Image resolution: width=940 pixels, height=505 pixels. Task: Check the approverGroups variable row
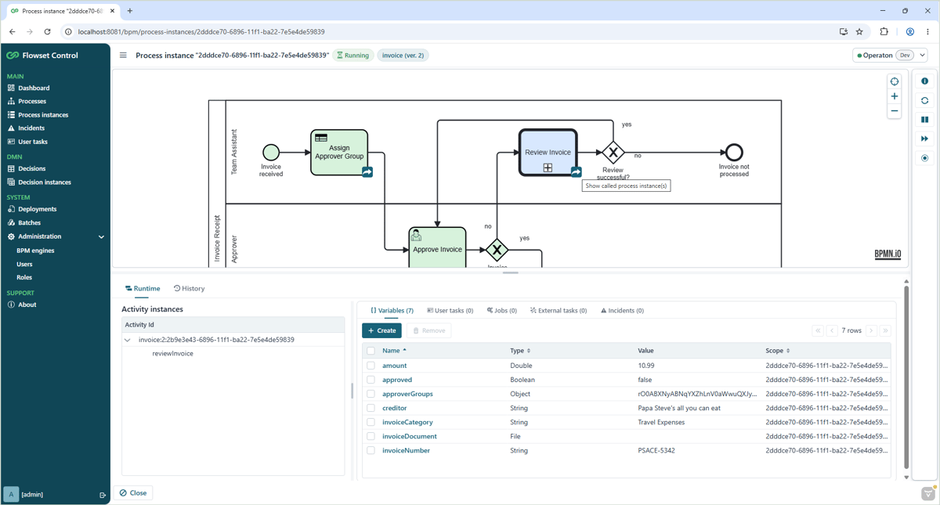[371, 394]
